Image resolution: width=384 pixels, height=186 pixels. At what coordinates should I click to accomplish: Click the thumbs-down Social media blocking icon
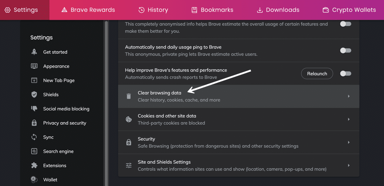(34, 109)
